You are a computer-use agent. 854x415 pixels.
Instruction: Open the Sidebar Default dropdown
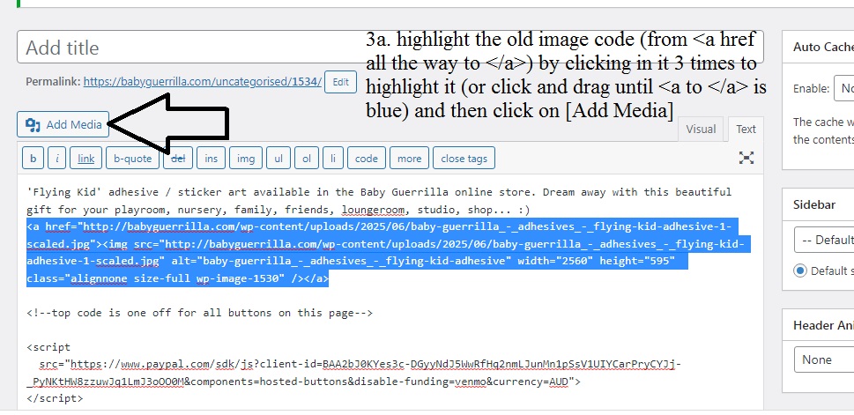[x=824, y=241]
